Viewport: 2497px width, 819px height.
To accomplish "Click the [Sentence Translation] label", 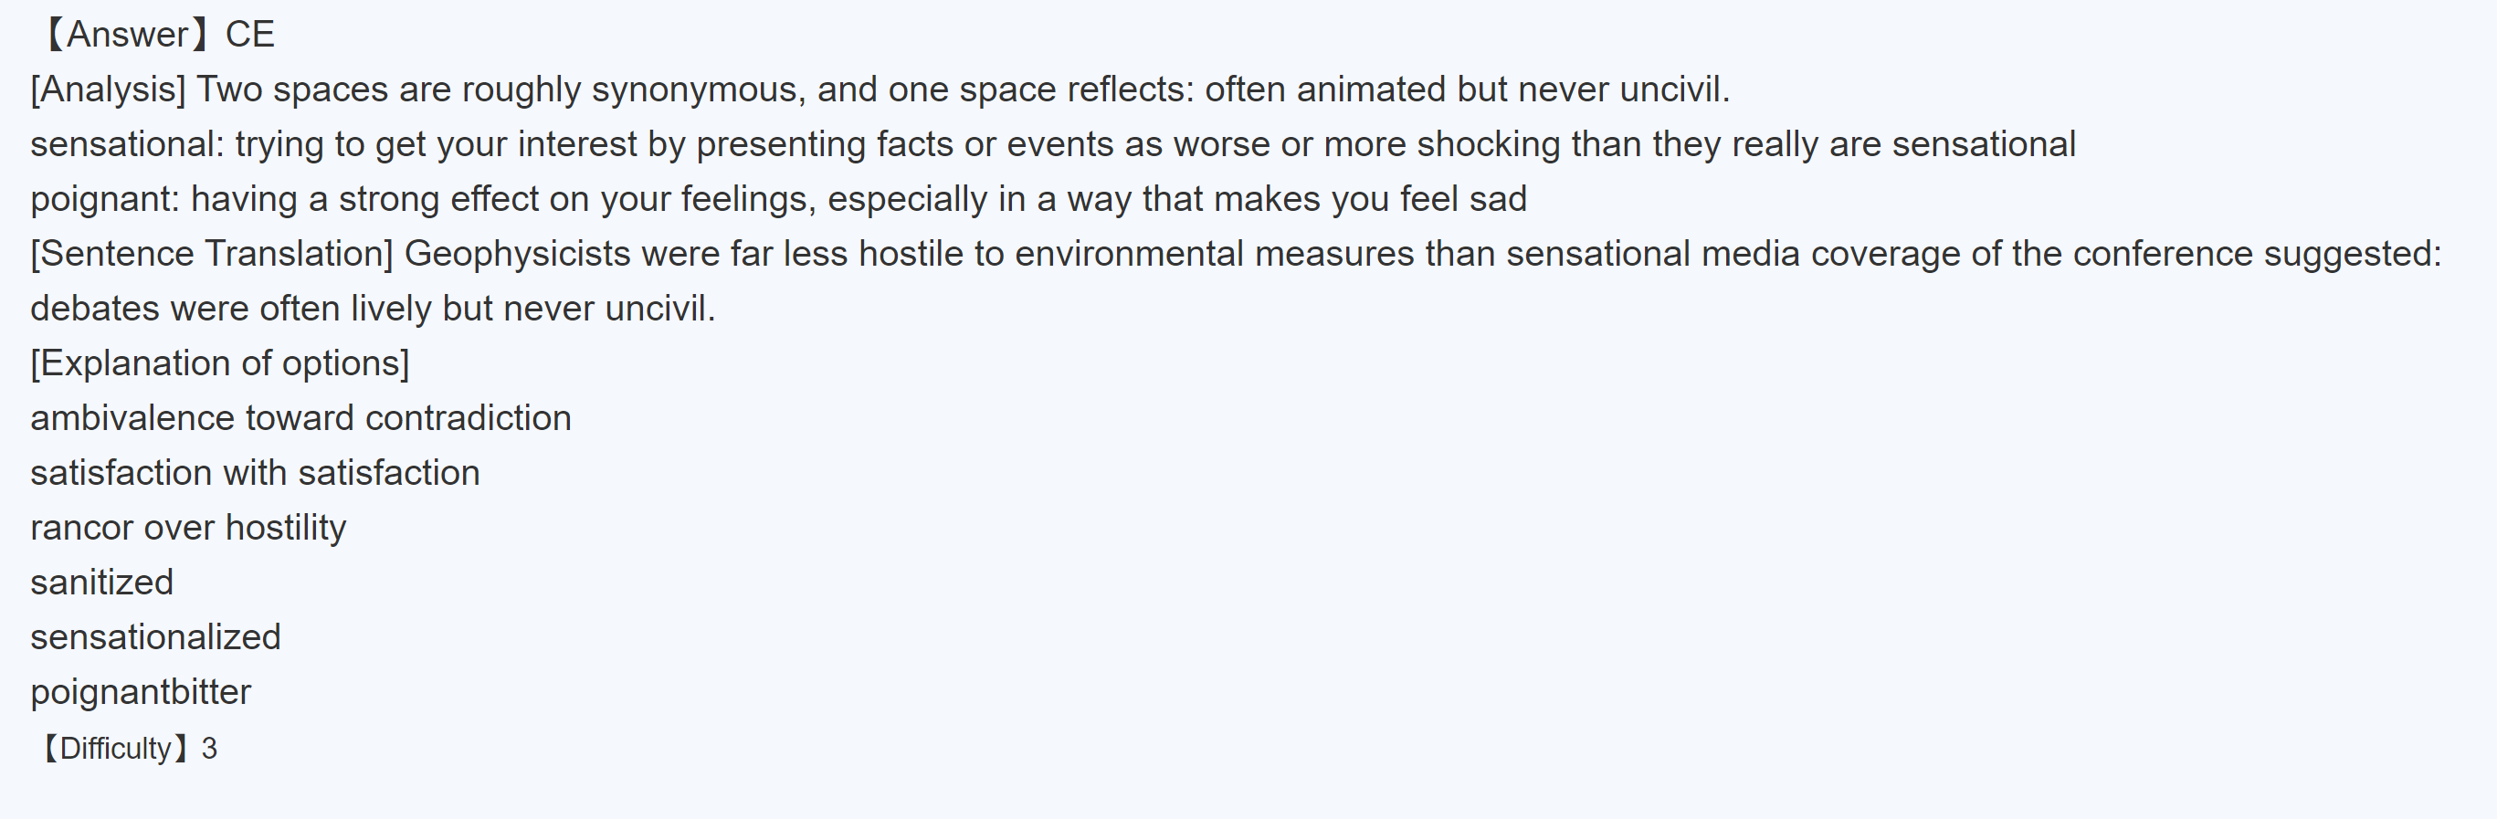I will pos(211,254).
